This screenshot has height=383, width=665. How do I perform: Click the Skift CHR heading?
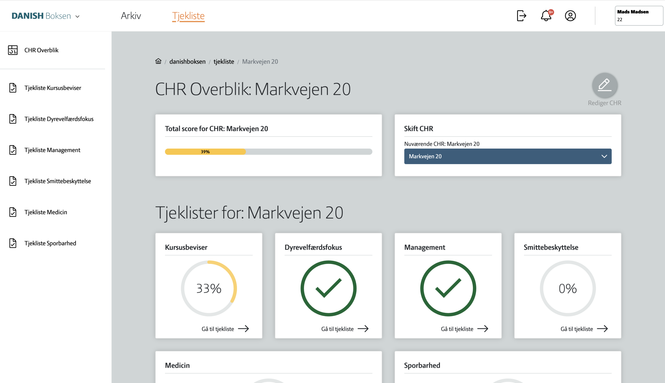pos(418,128)
